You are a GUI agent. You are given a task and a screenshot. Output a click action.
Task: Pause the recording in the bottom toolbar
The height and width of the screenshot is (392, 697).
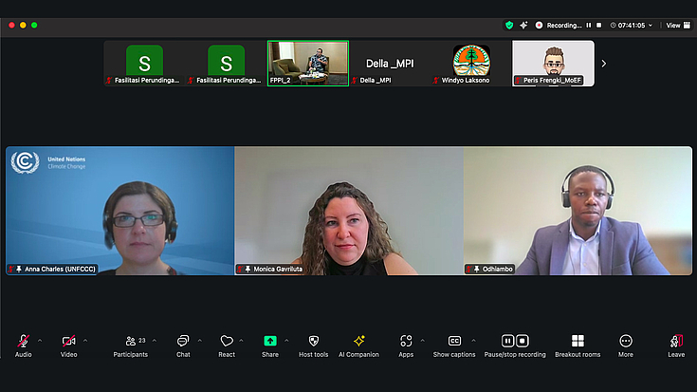pyautogui.click(x=508, y=341)
